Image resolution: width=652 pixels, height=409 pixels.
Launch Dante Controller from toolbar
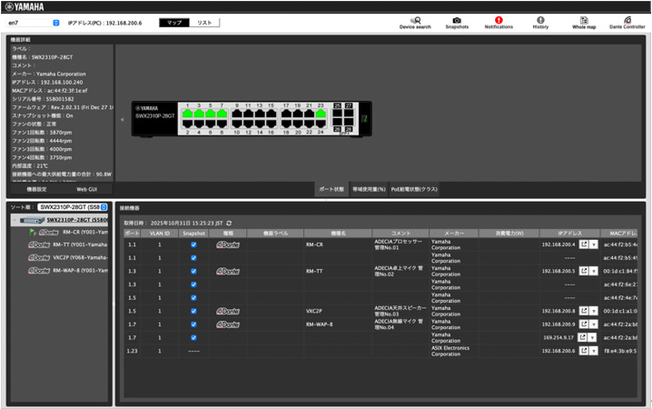(627, 22)
